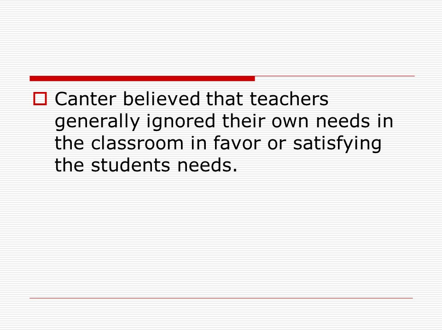Click the word "or" before "satisfying"
This screenshot has height=331, width=442.
point(277,144)
